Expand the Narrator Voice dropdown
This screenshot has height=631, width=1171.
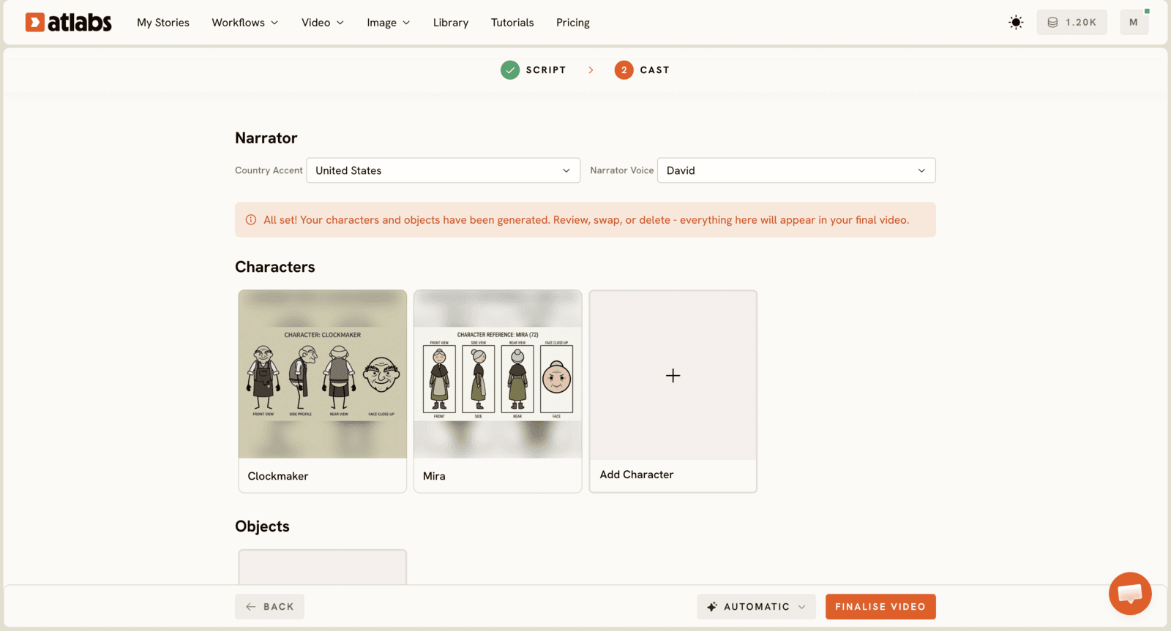tap(796, 170)
